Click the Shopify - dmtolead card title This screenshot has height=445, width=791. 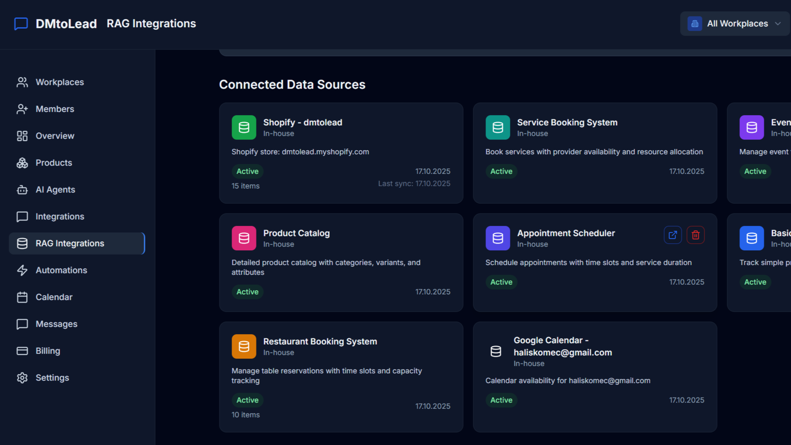click(303, 123)
